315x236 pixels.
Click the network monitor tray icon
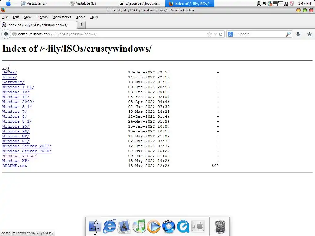pos(275,3)
